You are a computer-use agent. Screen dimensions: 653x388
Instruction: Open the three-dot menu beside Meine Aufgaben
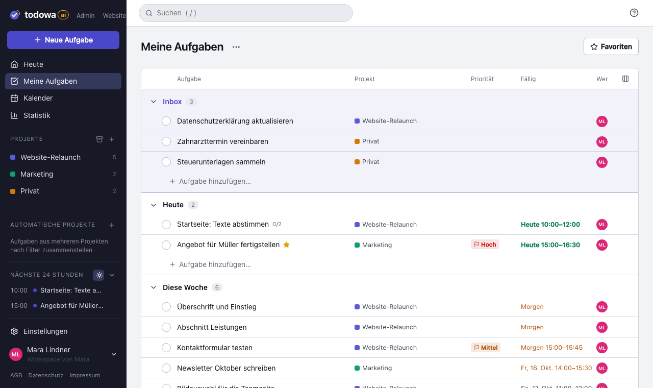(x=236, y=47)
